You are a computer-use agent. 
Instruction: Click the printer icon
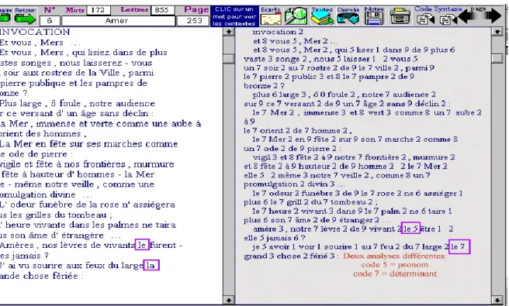[x=400, y=16]
